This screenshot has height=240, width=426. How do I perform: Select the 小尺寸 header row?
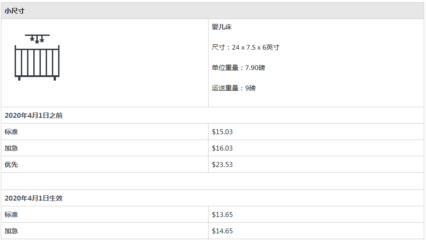(213, 11)
